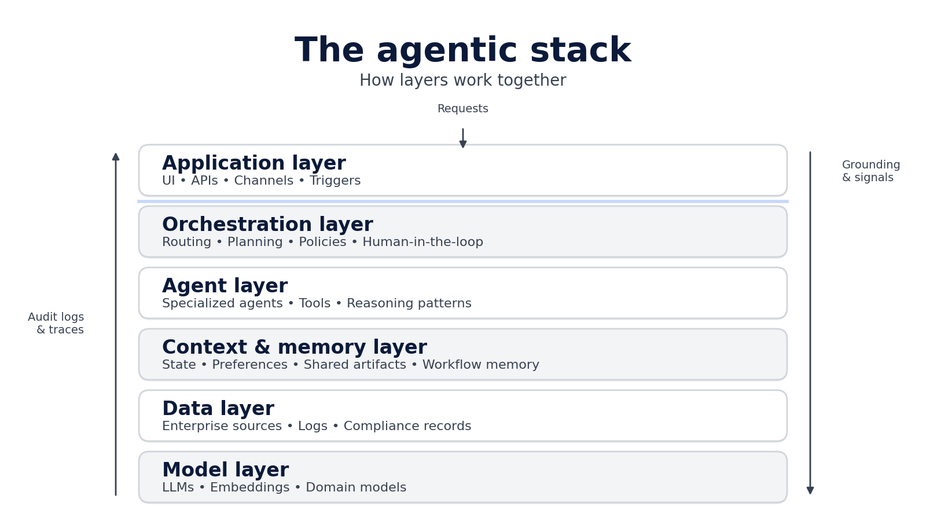Viewport: 926px width, 521px height.
Task: Select the Context & memory layer box
Action: pyautogui.click(x=463, y=354)
